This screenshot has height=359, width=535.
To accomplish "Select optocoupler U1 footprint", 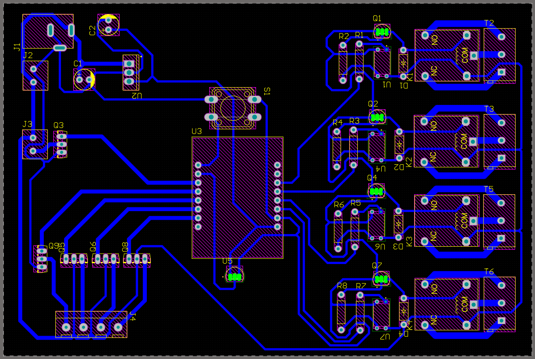I will (x=382, y=62).
